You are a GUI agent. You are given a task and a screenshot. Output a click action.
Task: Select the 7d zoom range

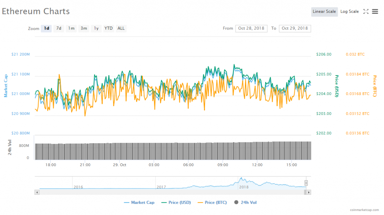coord(59,28)
